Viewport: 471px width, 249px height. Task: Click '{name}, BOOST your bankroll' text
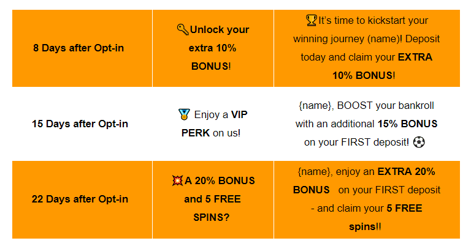366,105
